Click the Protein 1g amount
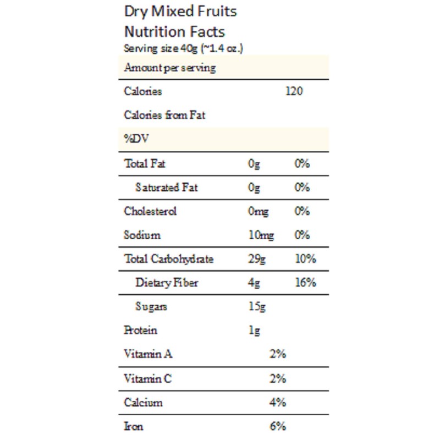The image size is (440, 440). (x=254, y=331)
